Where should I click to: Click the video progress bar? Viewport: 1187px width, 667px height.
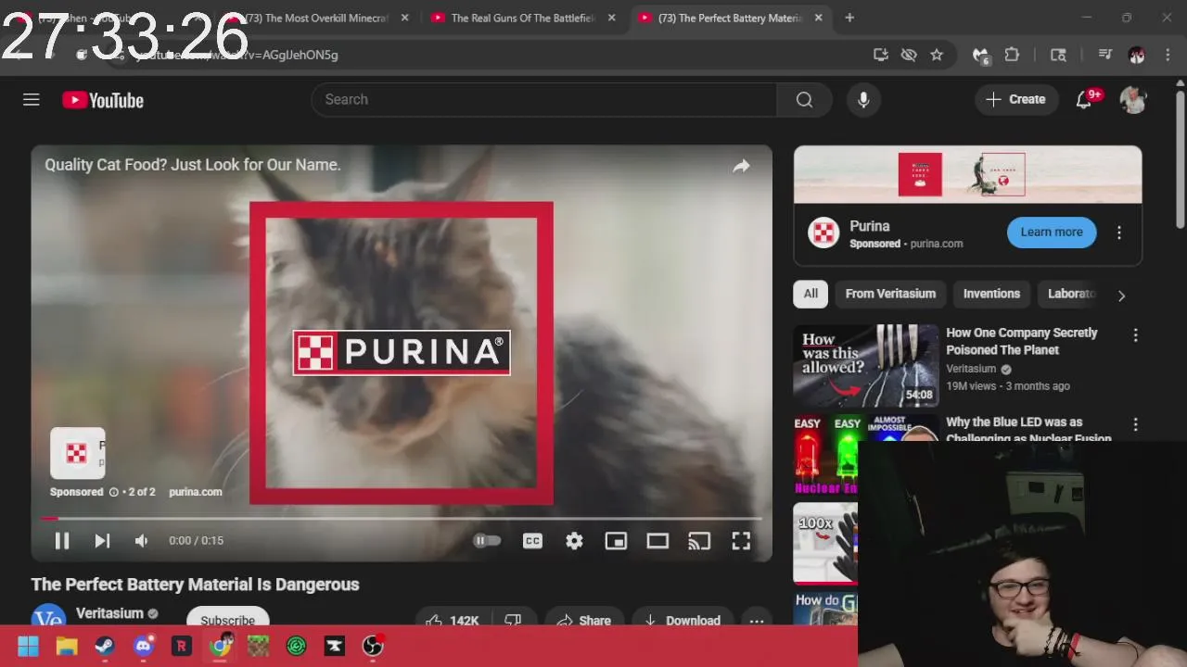coord(401,519)
